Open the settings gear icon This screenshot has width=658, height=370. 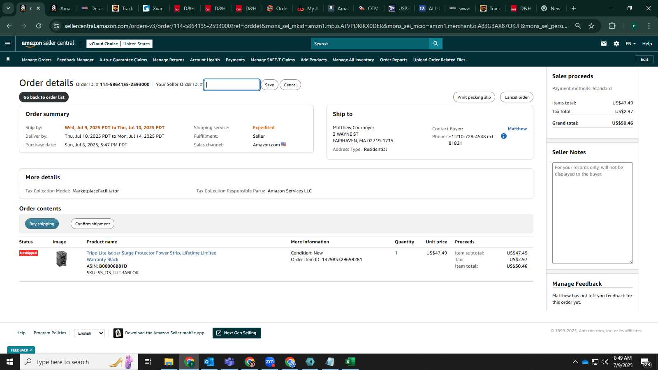[616, 44]
